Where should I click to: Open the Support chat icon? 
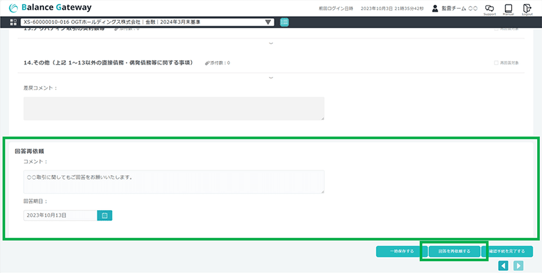point(489,8)
